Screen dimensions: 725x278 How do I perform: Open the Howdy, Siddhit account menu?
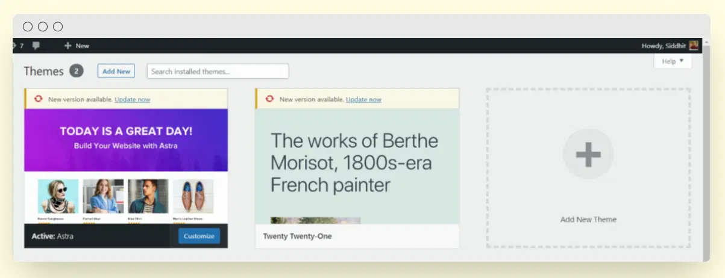[664, 46]
